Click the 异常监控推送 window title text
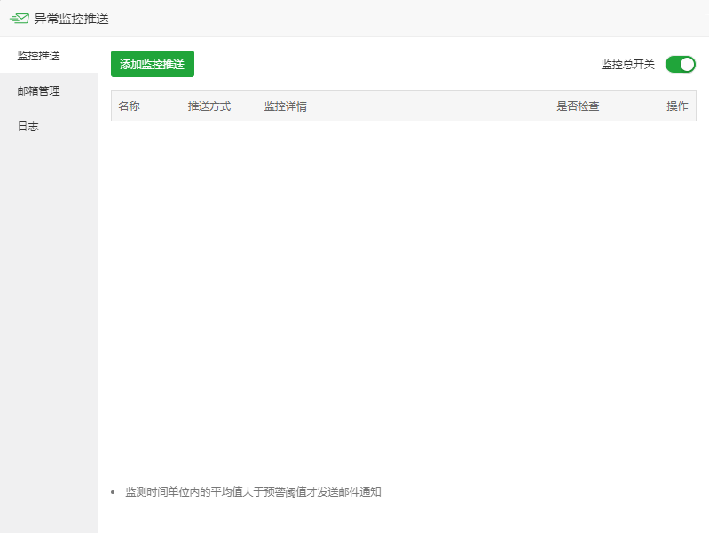 71,19
